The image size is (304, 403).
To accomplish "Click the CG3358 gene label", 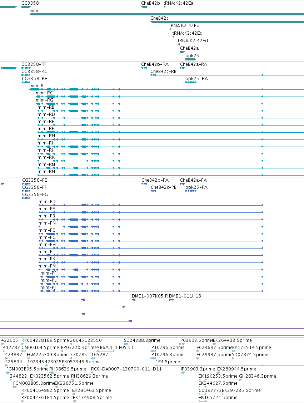I will 30,3.
